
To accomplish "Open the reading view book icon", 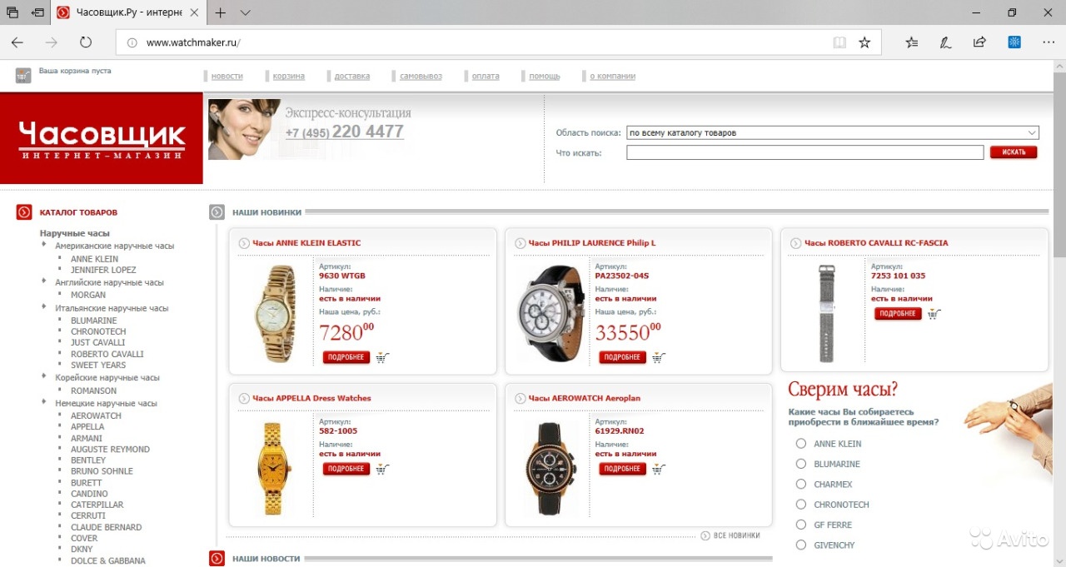I will (x=839, y=42).
